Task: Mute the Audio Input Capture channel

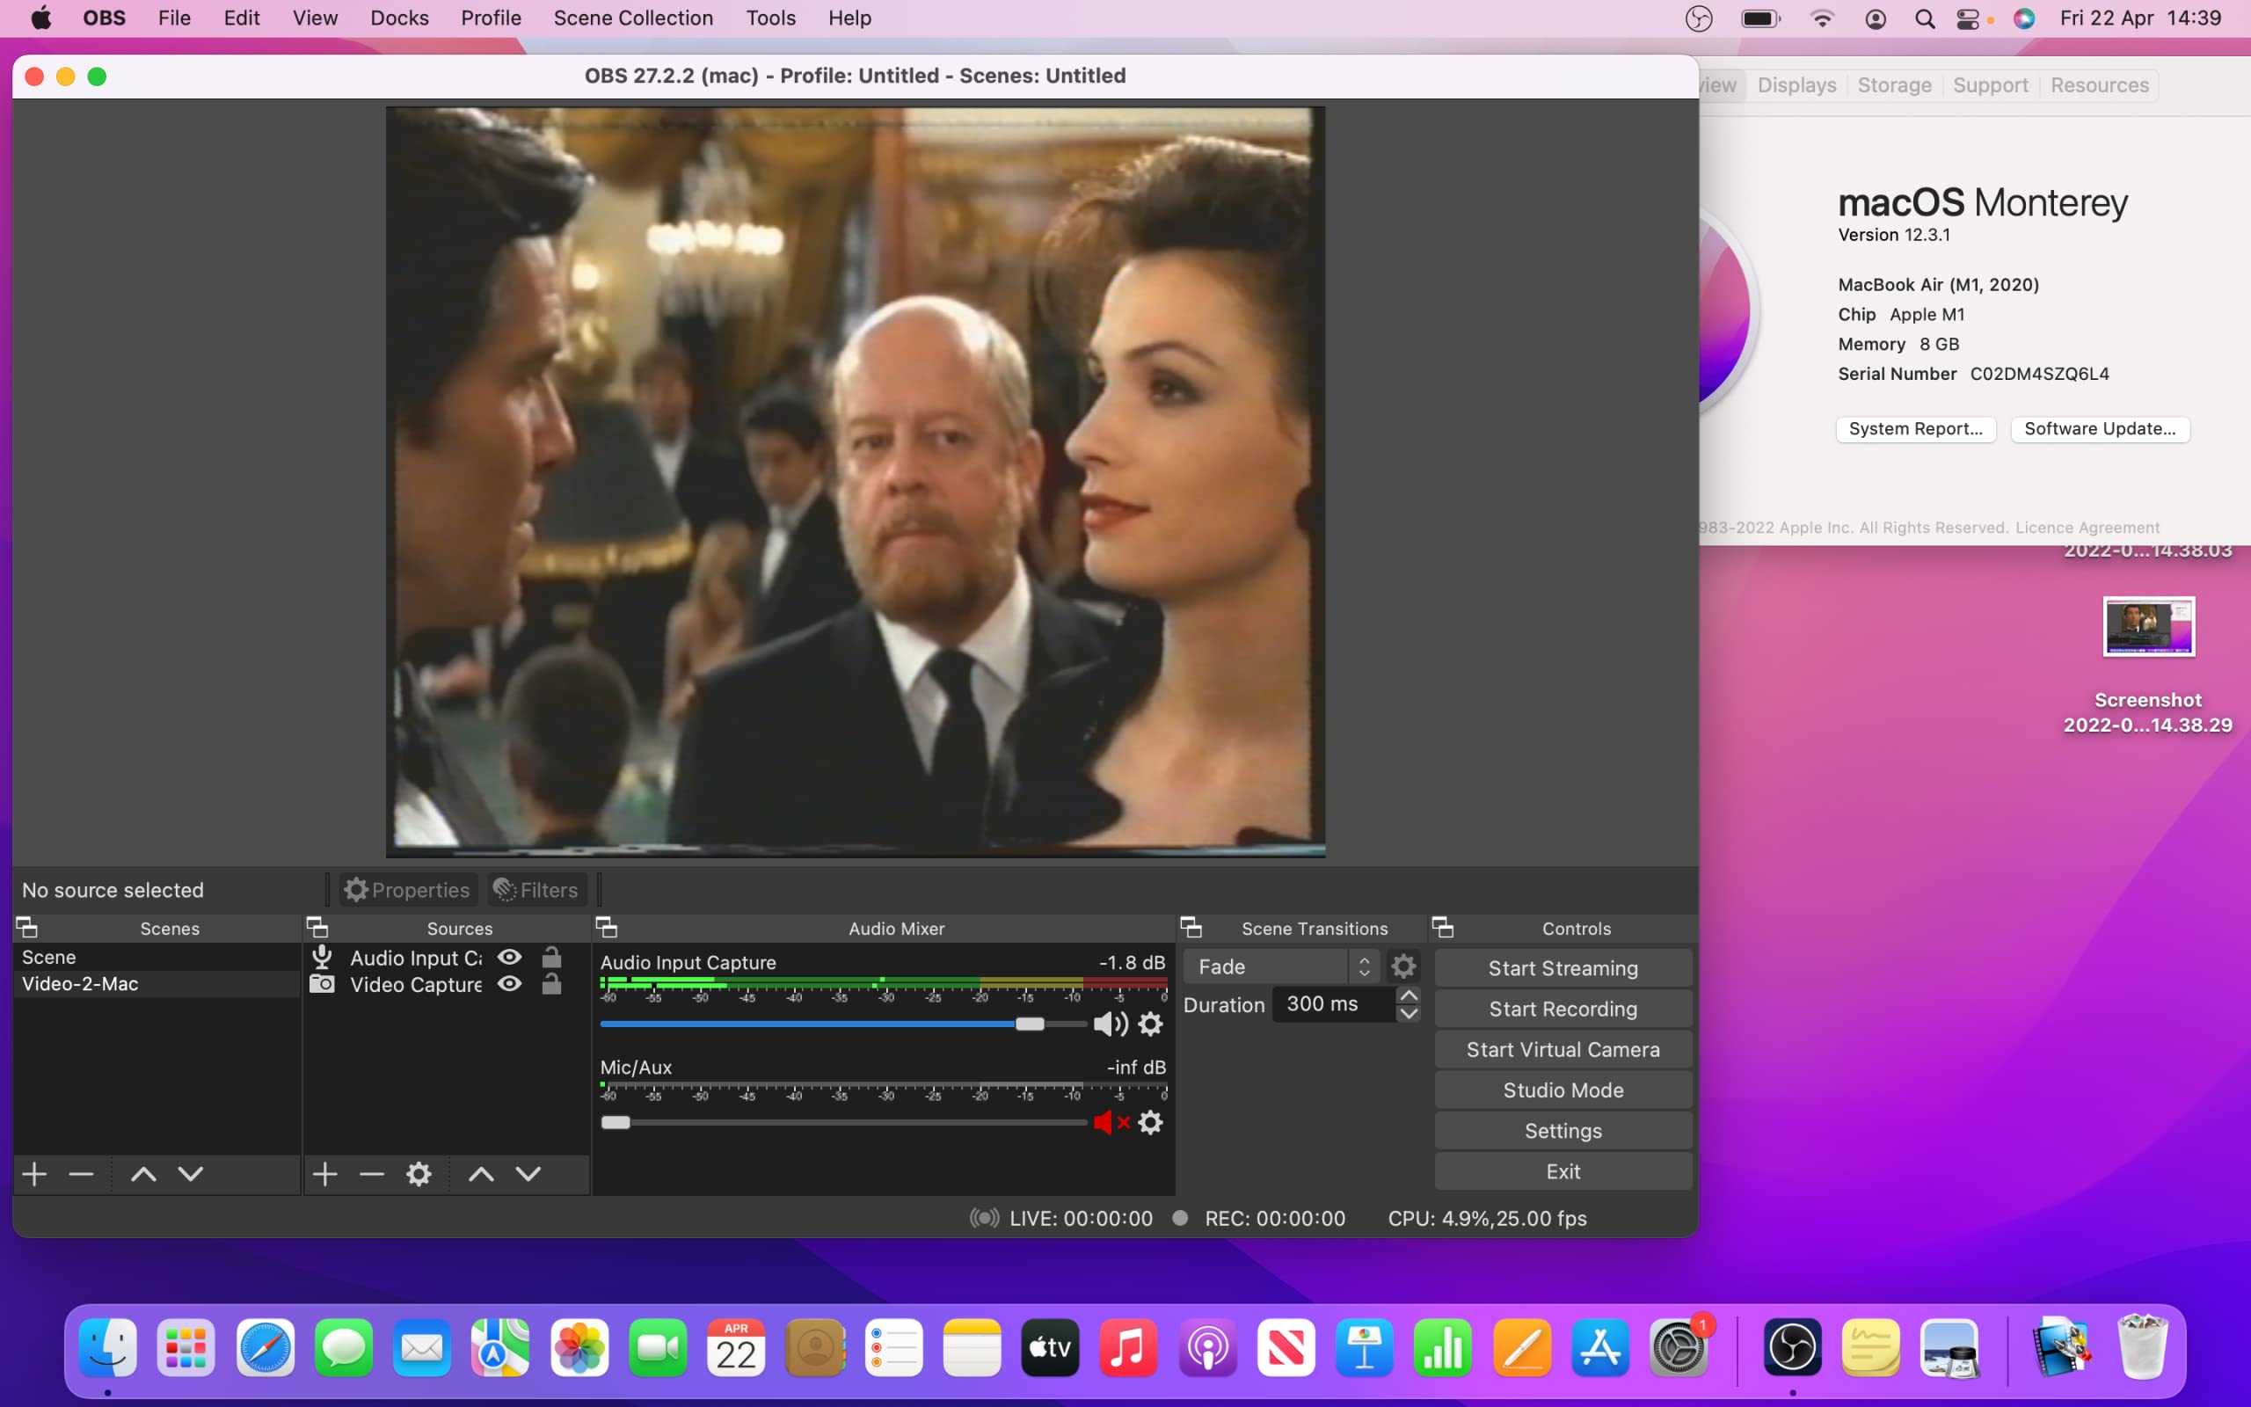Action: [1110, 1024]
